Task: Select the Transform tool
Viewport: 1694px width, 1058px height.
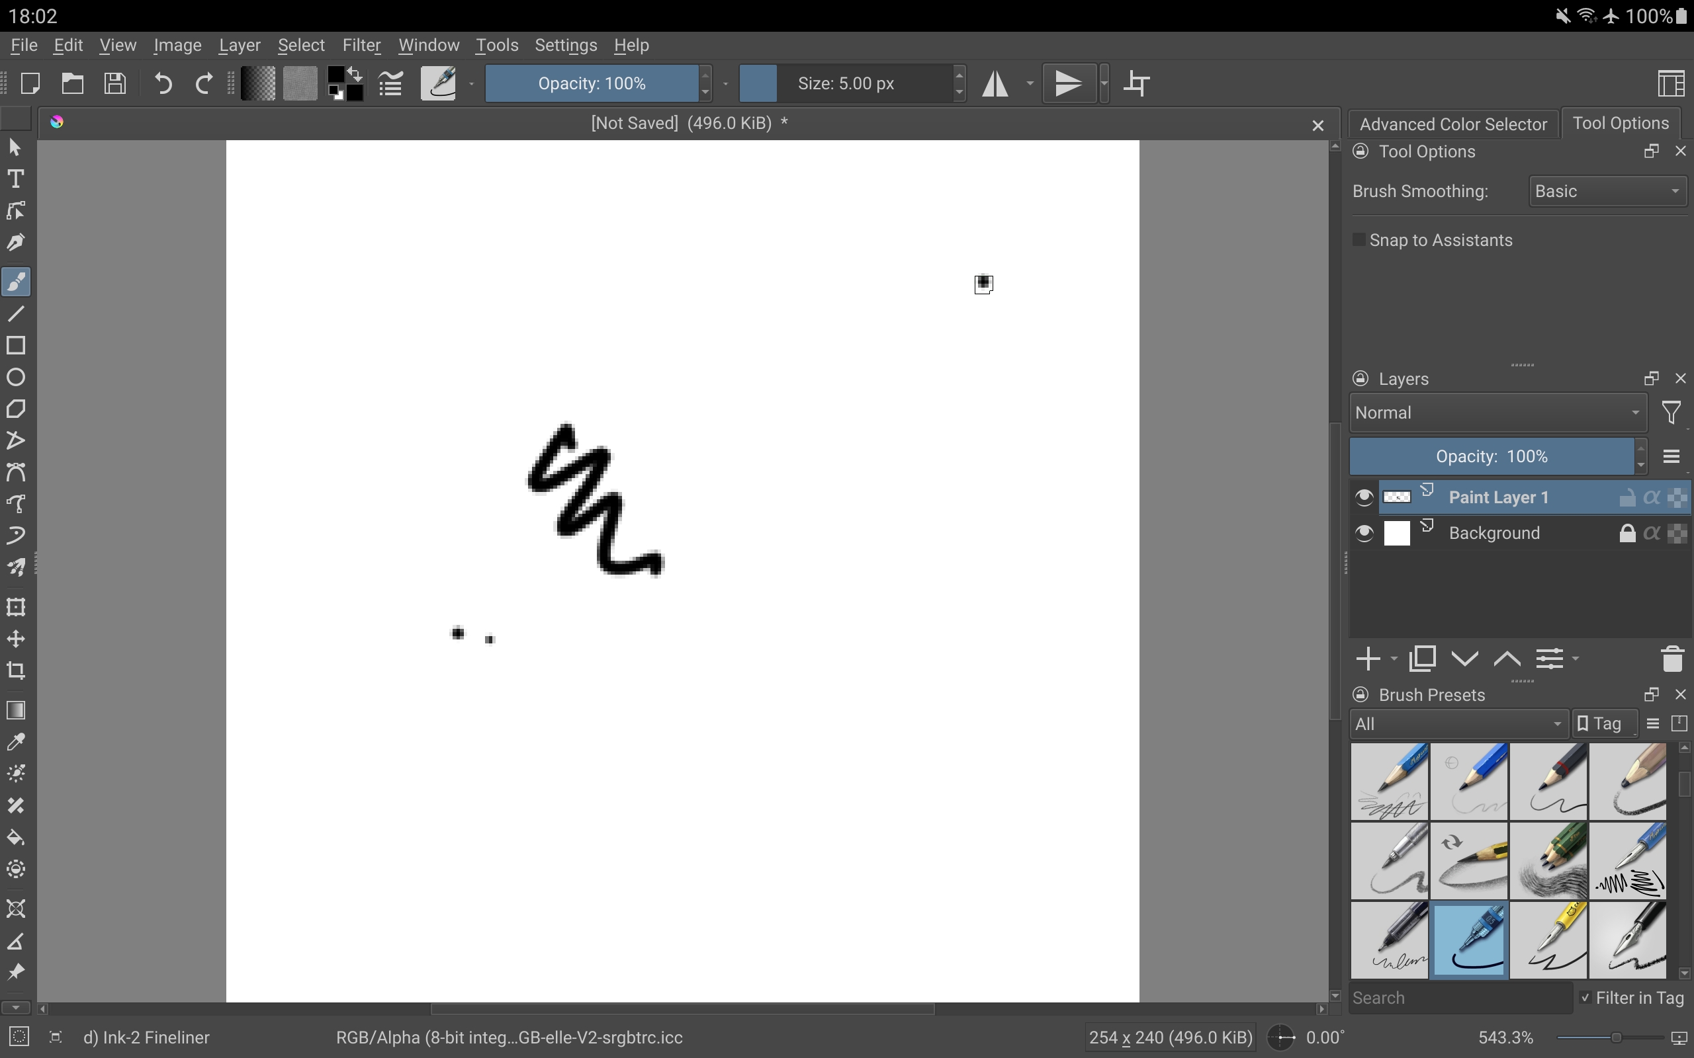Action: coord(16,608)
